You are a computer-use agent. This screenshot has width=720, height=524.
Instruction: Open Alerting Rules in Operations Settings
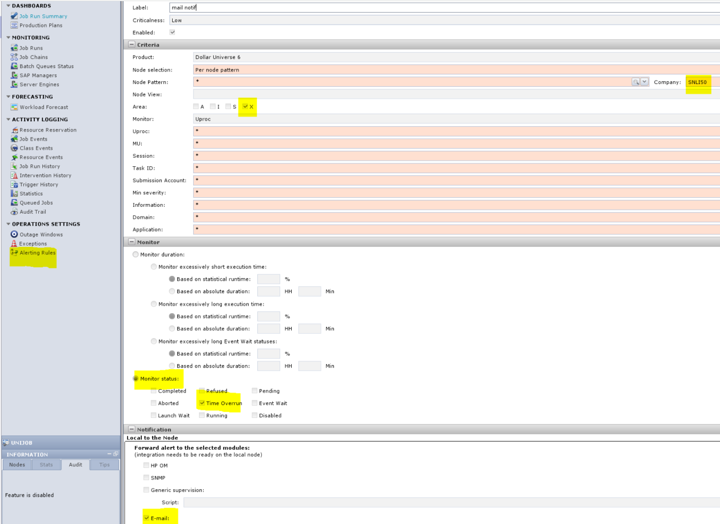pyautogui.click(x=37, y=253)
